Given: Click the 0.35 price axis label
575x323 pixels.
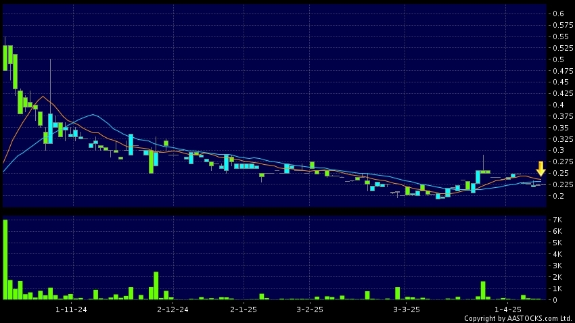Looking at the screenshot, I should tap(561, 128).
